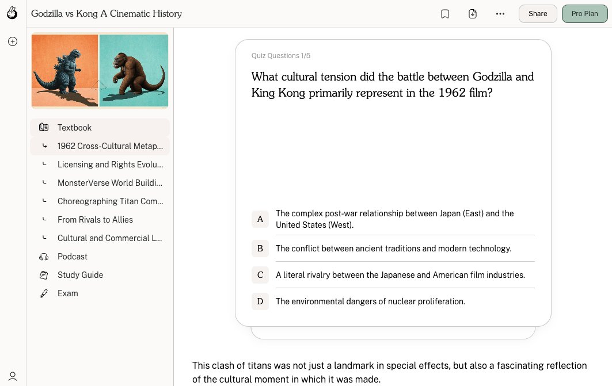Select Cultural and Commercial L... chapter
612x386 pixels.
[x=100, y=238]
